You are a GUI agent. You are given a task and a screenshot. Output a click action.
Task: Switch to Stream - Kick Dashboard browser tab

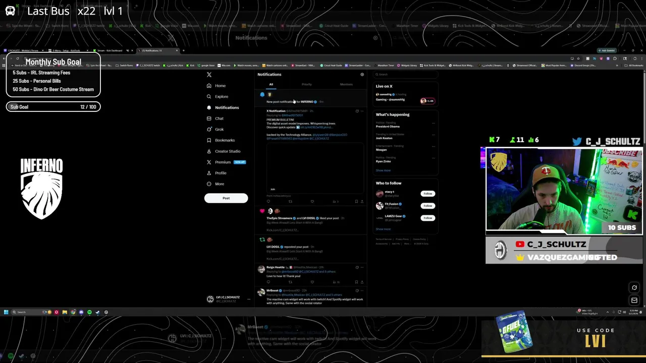[x=114, y=50]
